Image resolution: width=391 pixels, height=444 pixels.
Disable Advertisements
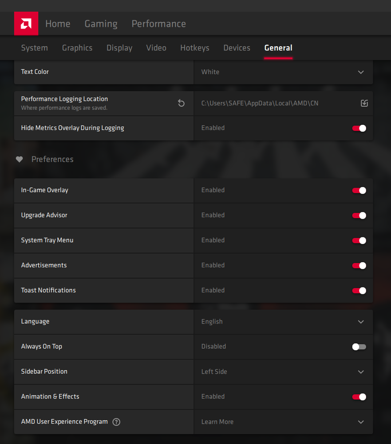(x=359, y=266)
